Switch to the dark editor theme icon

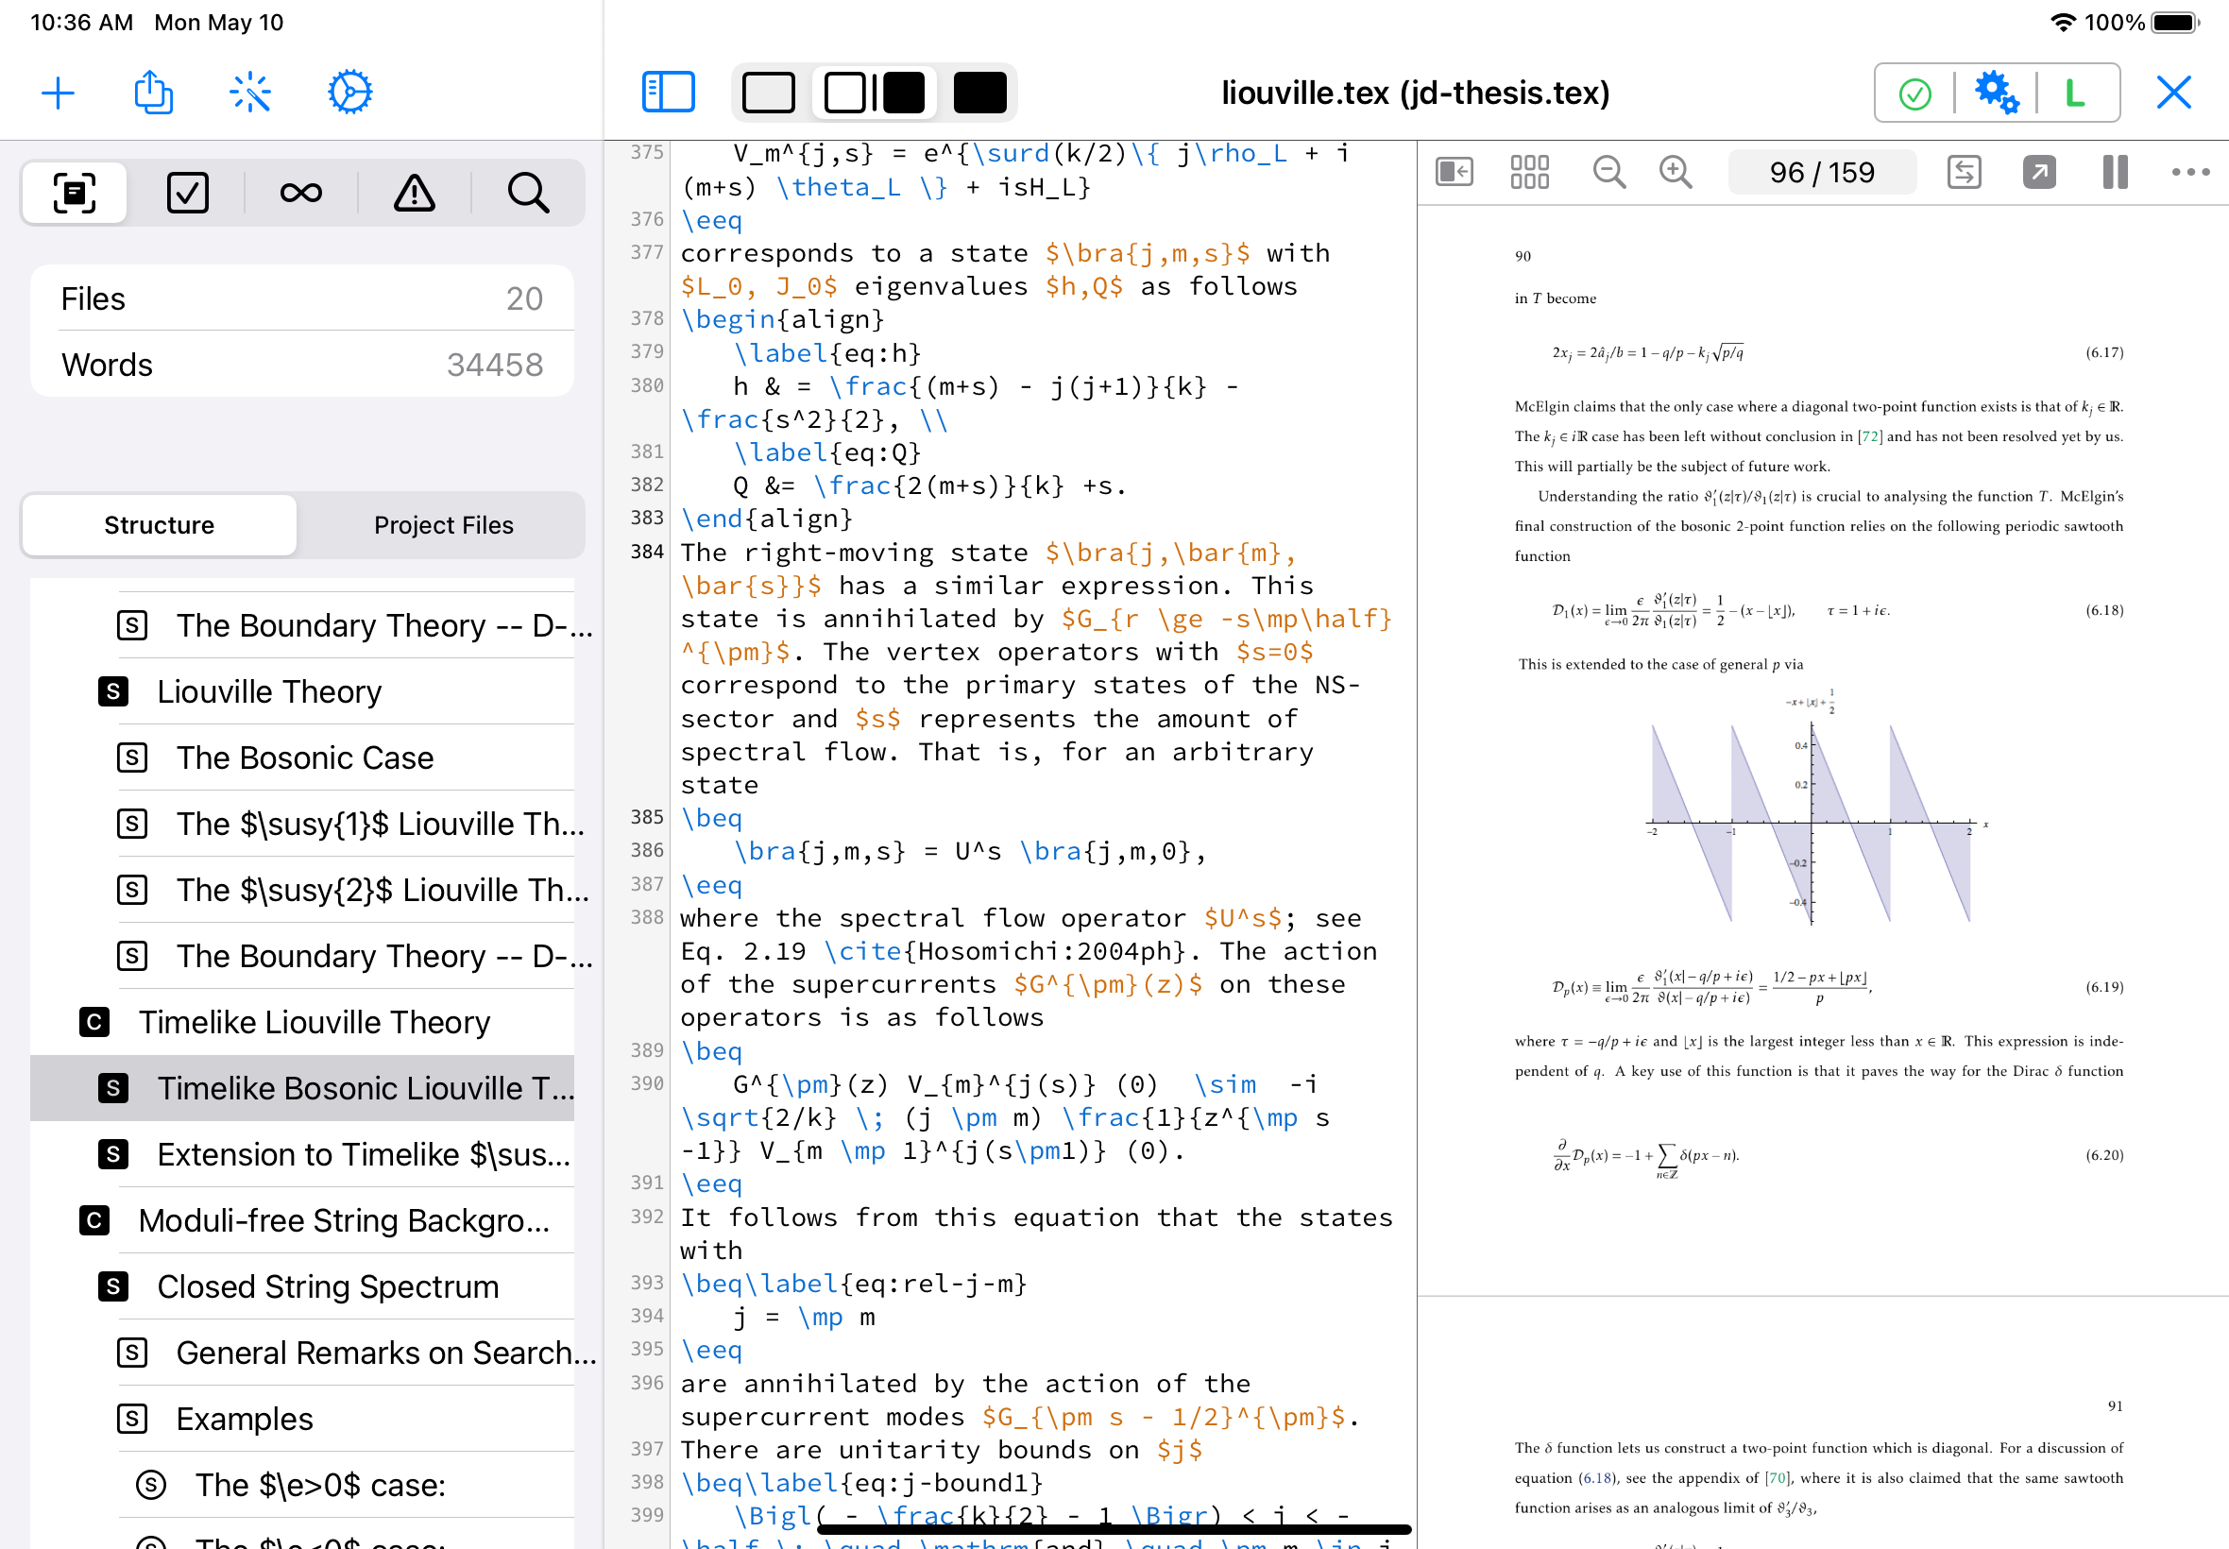click(978, 92)
